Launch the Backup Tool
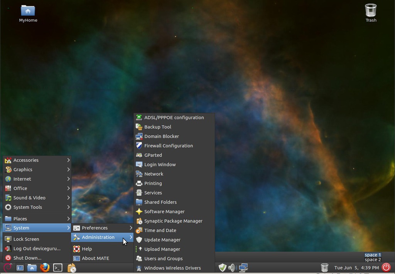Viewport: 395px width, 274px height. tap(174, 127)
